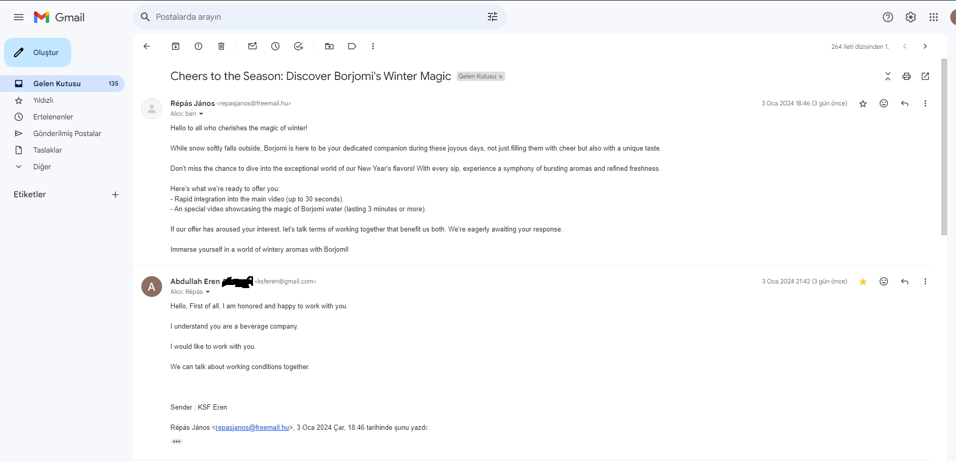956x462 pixels.
Task: Mark conversation as unread
Action: coord(253,46)
